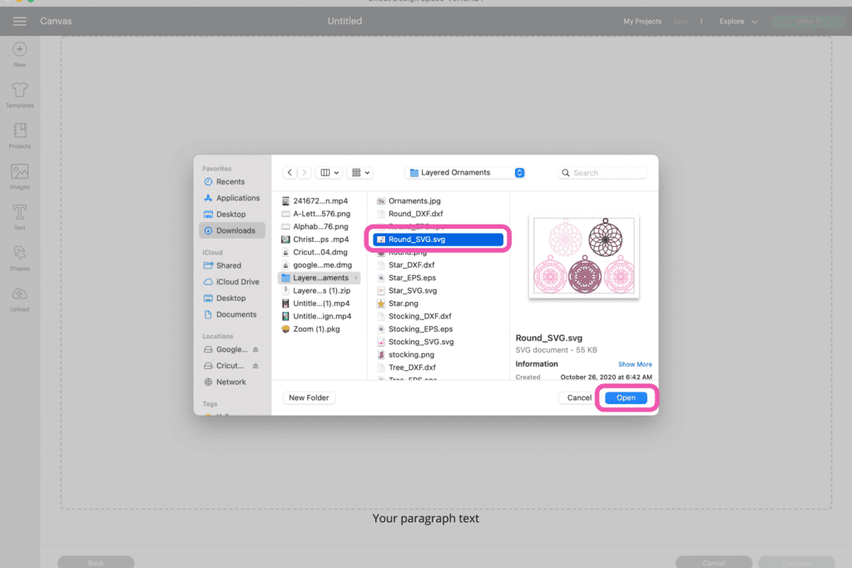The image size is (852, 568).
Task: Select file Star_DXF.dxf
Action: click(438, 265)
